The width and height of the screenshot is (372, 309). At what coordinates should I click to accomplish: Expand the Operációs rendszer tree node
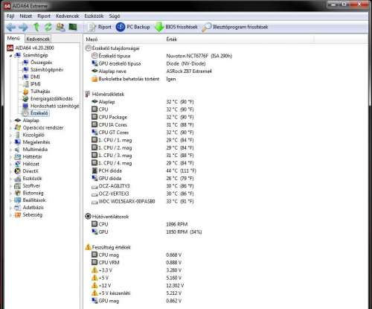[x=10, y=128]
